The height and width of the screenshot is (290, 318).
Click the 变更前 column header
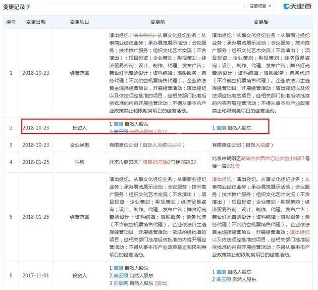157,22
